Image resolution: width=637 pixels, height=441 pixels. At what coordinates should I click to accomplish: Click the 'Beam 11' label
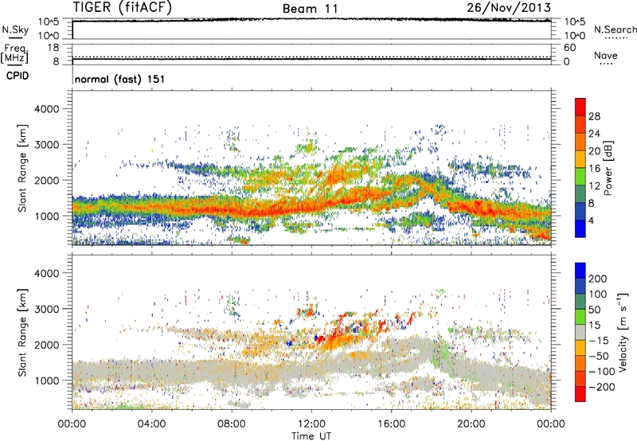pyautogui.click(x=311, y=9)
